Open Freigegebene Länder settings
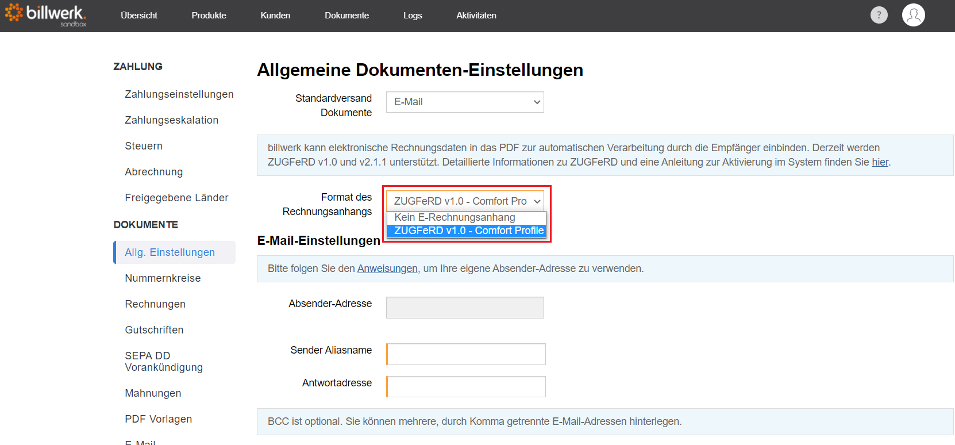Viewport: 955px width, 445px height. 176,198
